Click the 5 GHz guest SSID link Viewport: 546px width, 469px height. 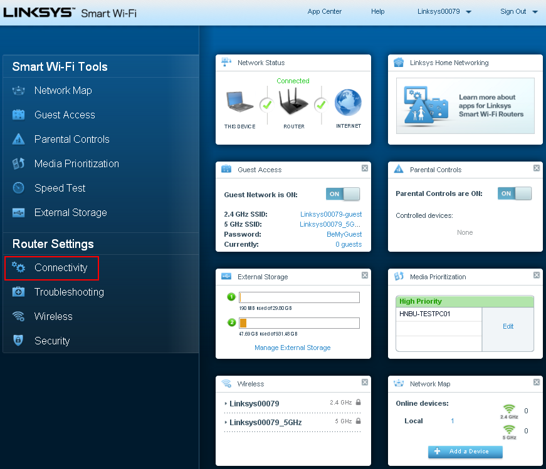click(330, 224)
